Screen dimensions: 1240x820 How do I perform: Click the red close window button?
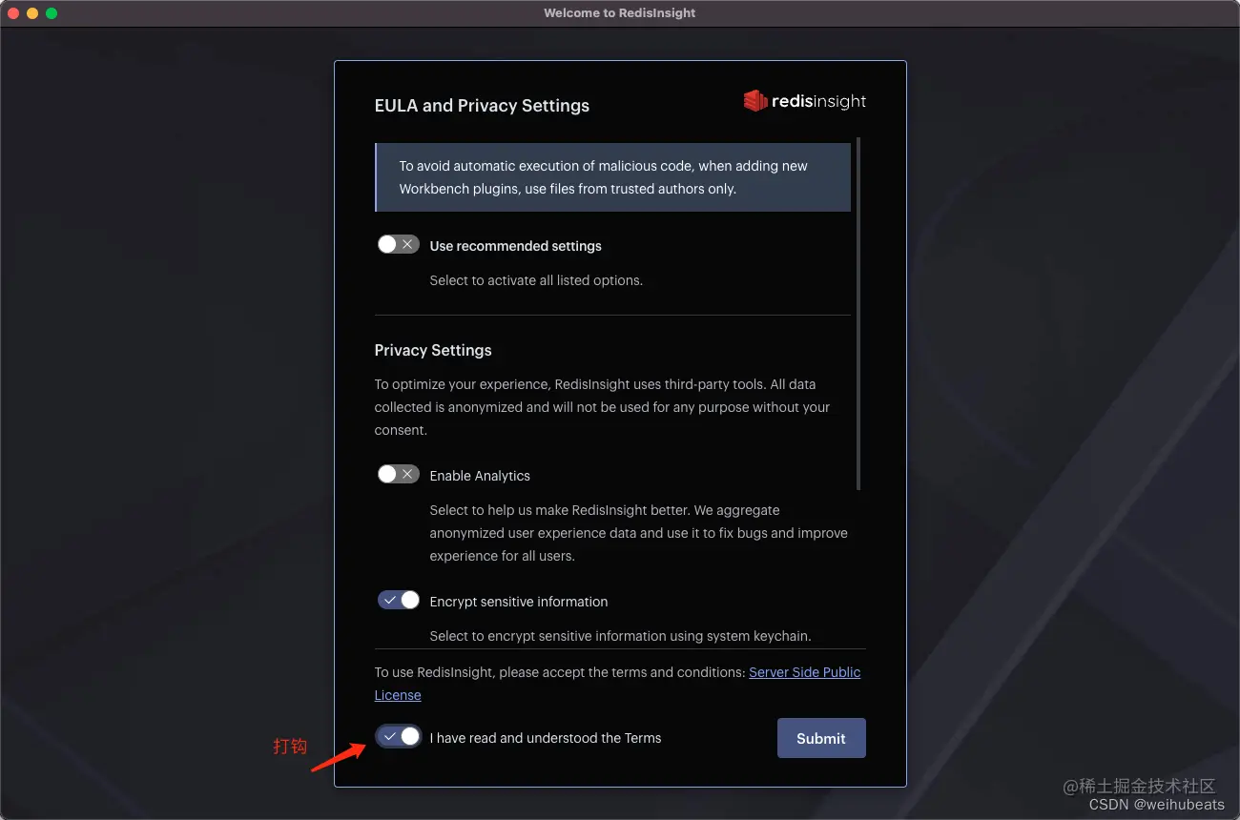point(13,13)
